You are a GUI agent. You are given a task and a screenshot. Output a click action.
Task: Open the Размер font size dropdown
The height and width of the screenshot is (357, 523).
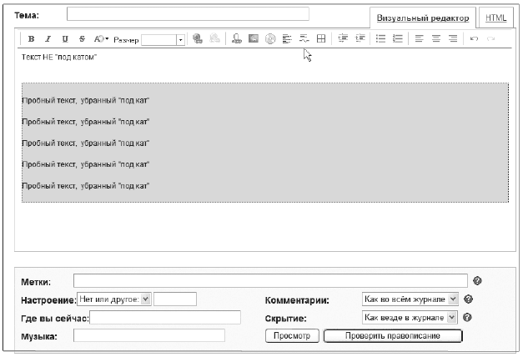tap(180, 39)
